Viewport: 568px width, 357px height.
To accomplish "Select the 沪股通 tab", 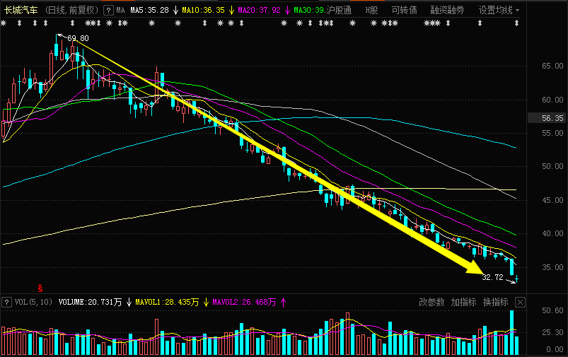I will [x=339, y=11].
